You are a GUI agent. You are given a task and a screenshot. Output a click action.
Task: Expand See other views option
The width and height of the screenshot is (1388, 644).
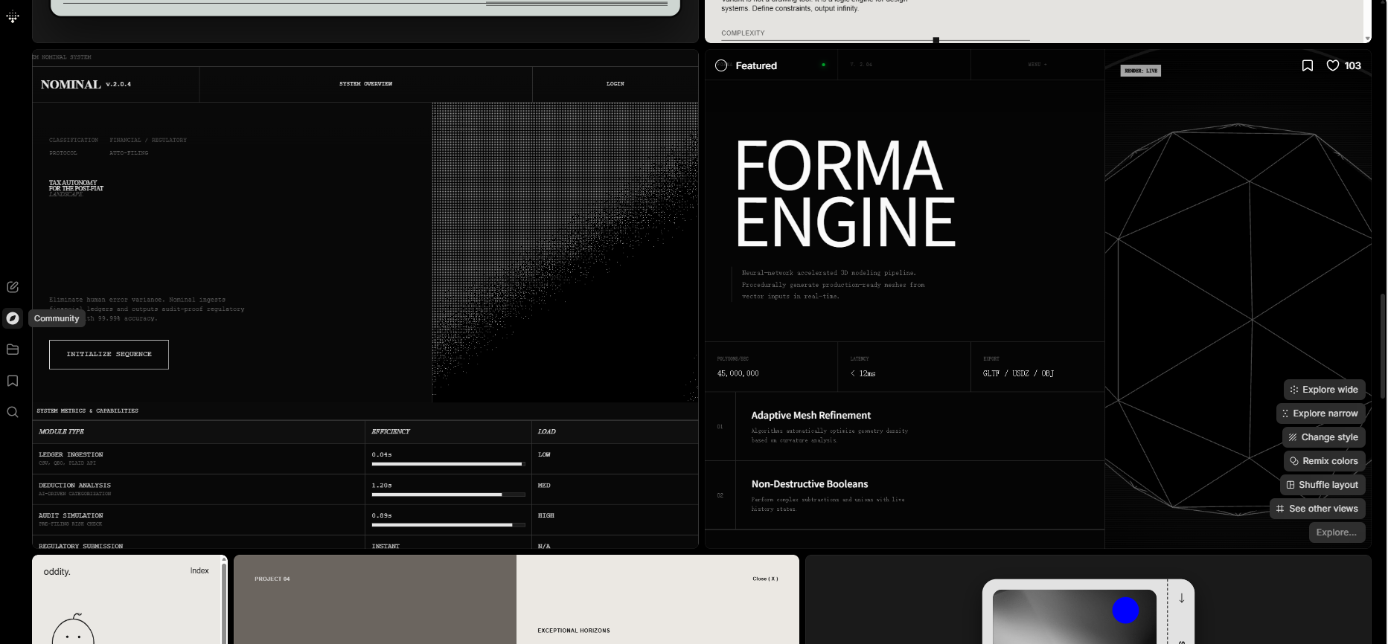coord(1317,509)
